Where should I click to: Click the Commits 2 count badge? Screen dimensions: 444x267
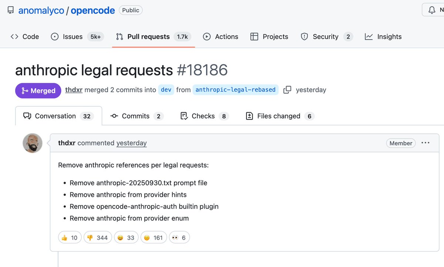[158, 116]
